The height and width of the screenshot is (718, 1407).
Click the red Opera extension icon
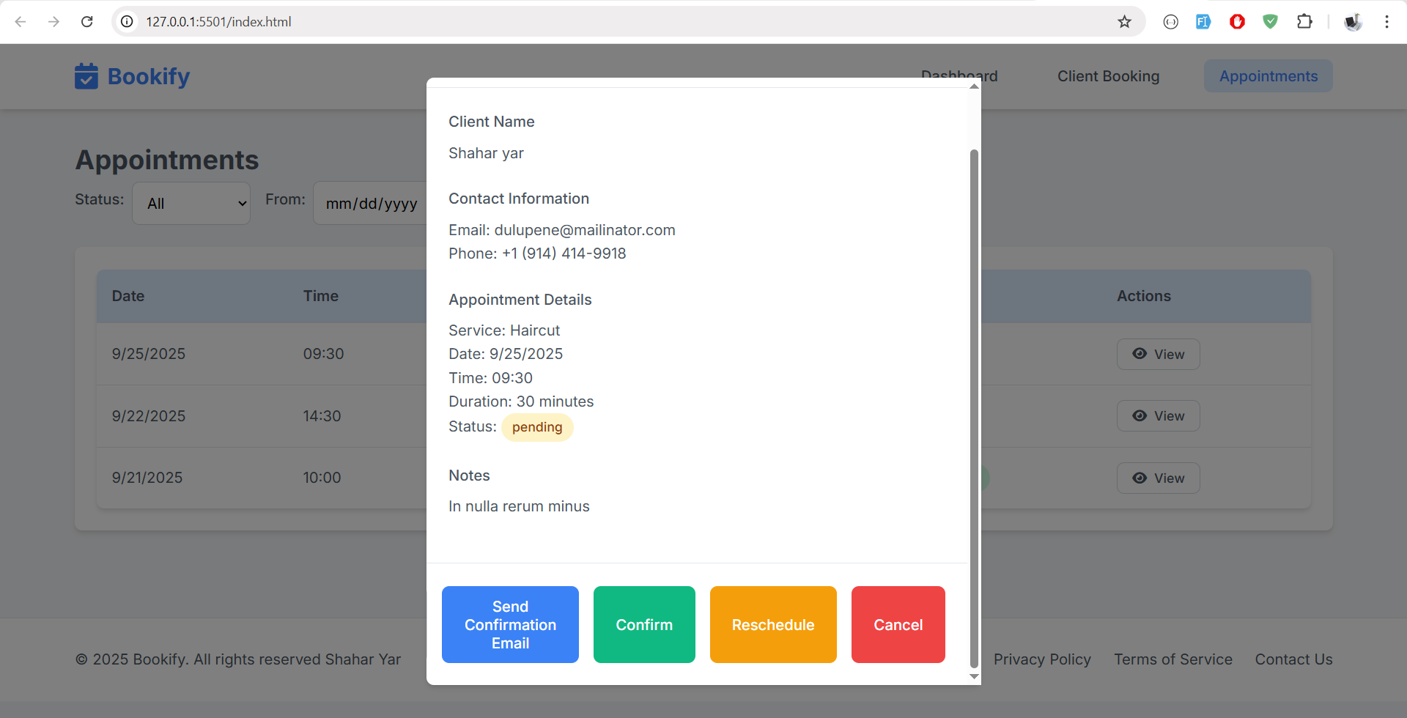(x=1237, y=22)
